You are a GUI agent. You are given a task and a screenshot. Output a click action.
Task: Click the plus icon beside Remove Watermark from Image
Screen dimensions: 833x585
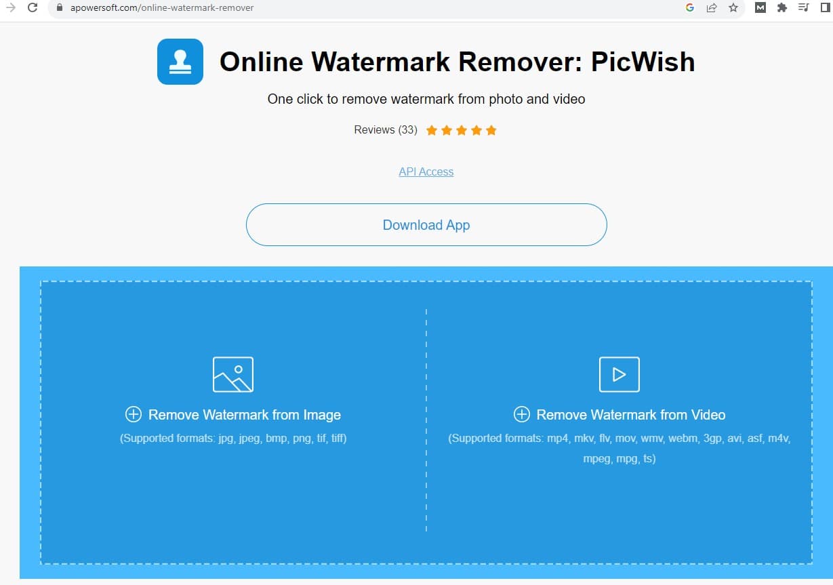point(134,414)
